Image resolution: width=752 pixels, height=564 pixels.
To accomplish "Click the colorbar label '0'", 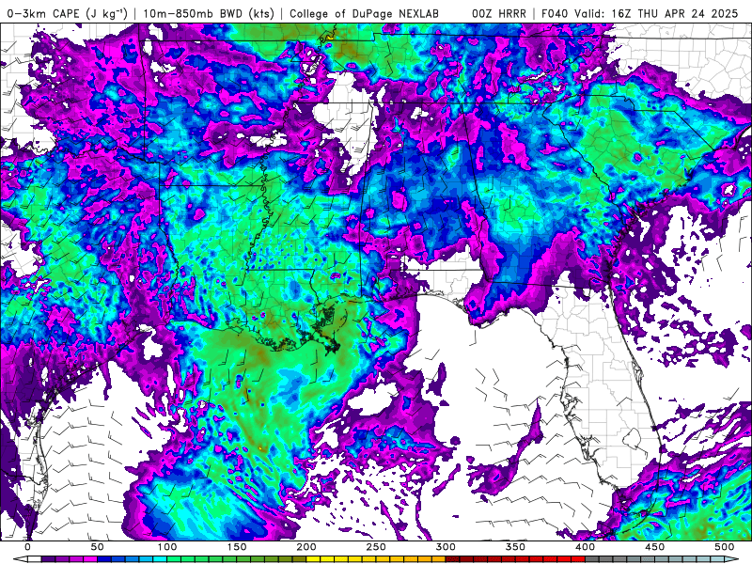I will (27, 547).
